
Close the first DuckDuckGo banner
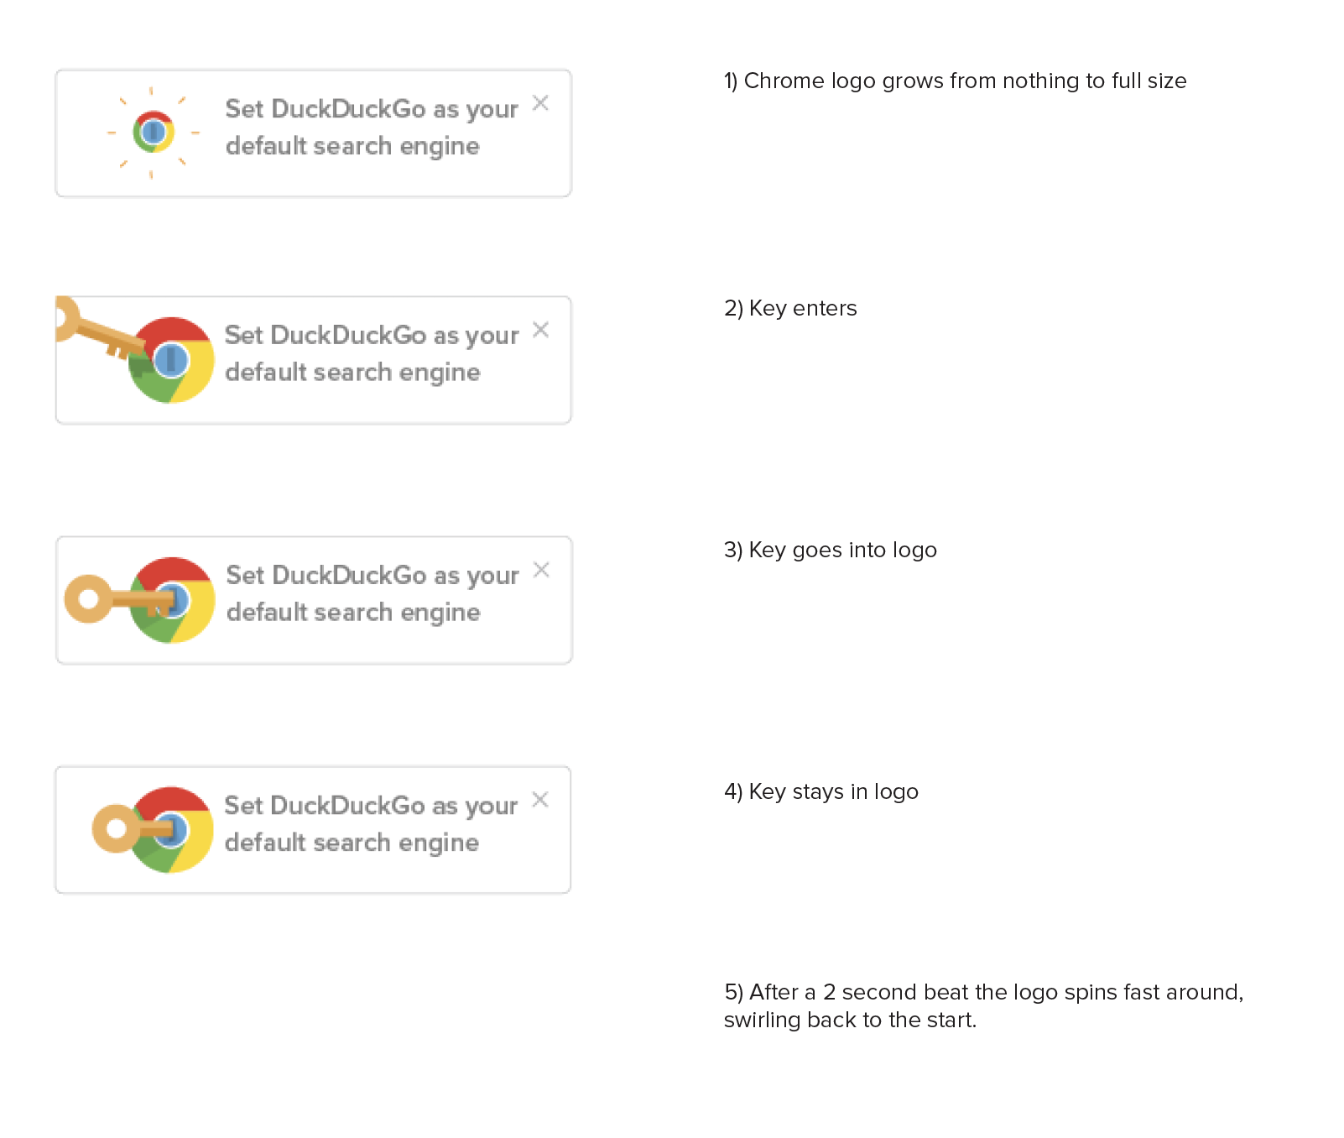[541, 103]
